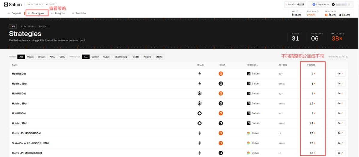Click the 27.23% estimated APY value
The image size is (359, 157).
click(x=311, y=15)
